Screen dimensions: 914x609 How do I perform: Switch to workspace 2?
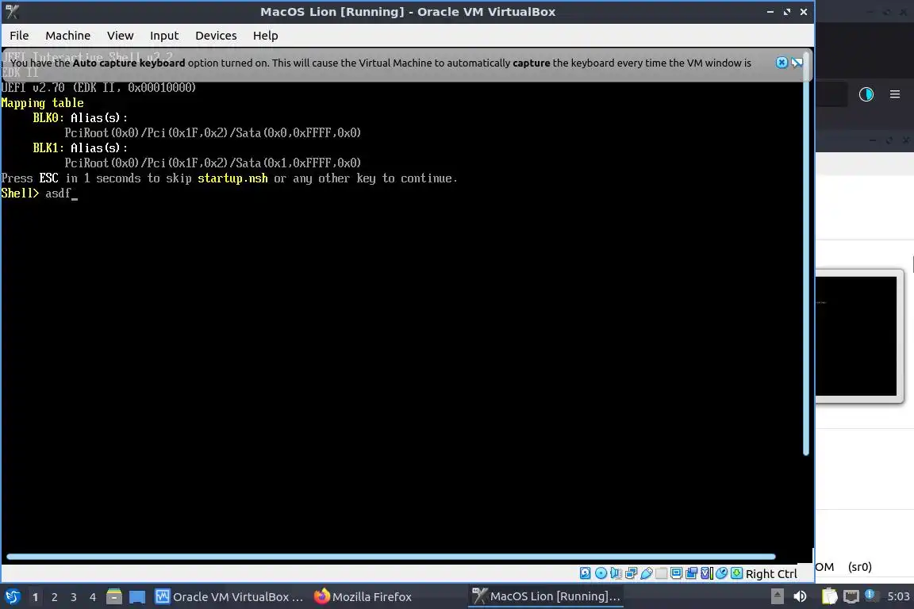pos(55,597)
